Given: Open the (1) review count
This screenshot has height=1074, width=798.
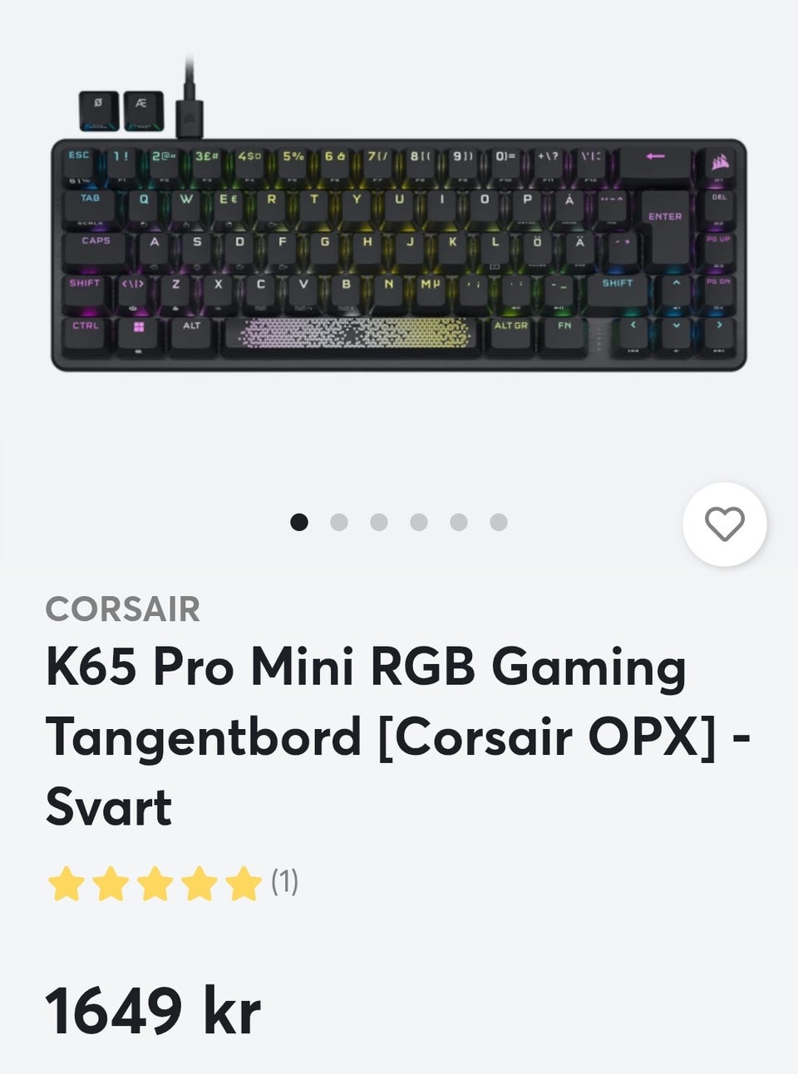Looking at the screenshot, I should click(284, 881).
